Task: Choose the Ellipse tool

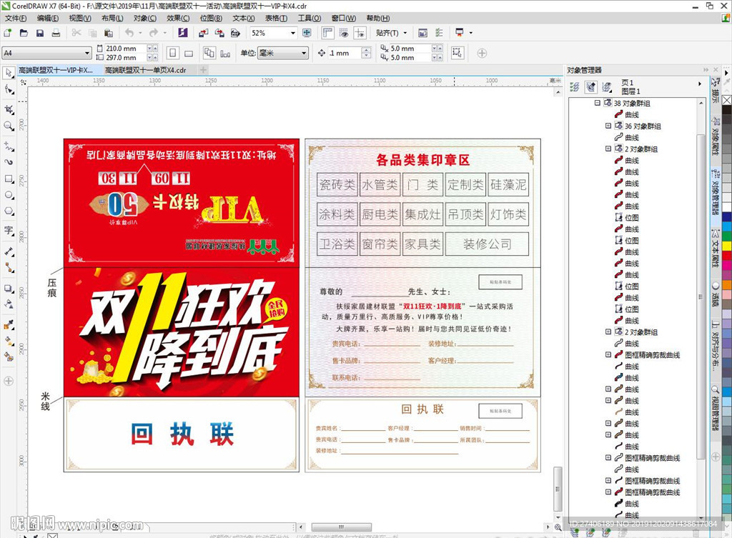Action: pyautogui.click(x=9, y=195)
